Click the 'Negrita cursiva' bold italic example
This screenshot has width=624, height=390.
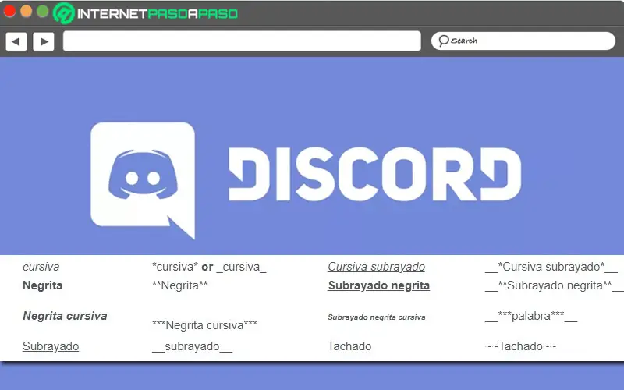click(65, 316)
